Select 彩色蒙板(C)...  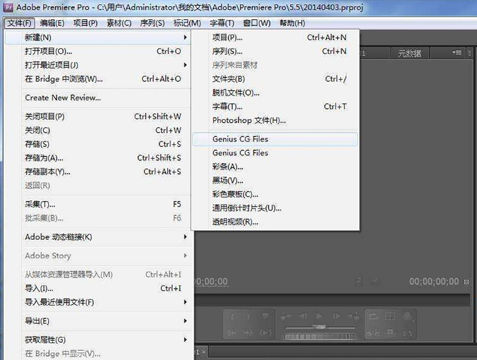tap(275, 195)
